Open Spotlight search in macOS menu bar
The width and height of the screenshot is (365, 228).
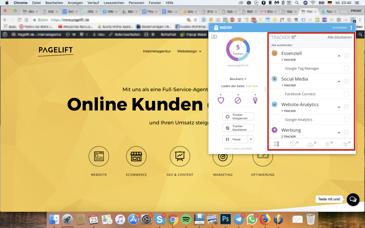tap(297, 3)
